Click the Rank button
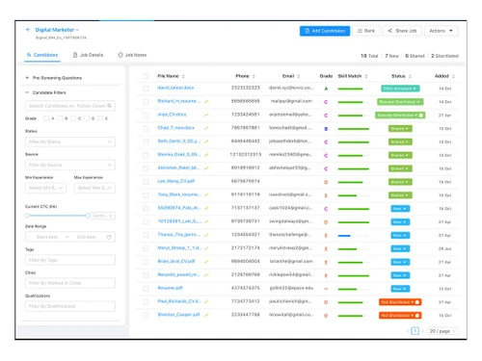The image size is (482, 361). pos(366,31)
